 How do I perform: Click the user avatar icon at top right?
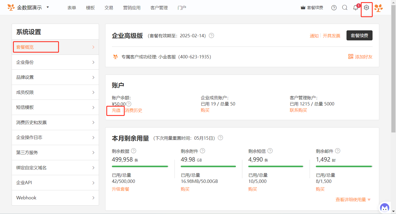(x=378, y=8)
